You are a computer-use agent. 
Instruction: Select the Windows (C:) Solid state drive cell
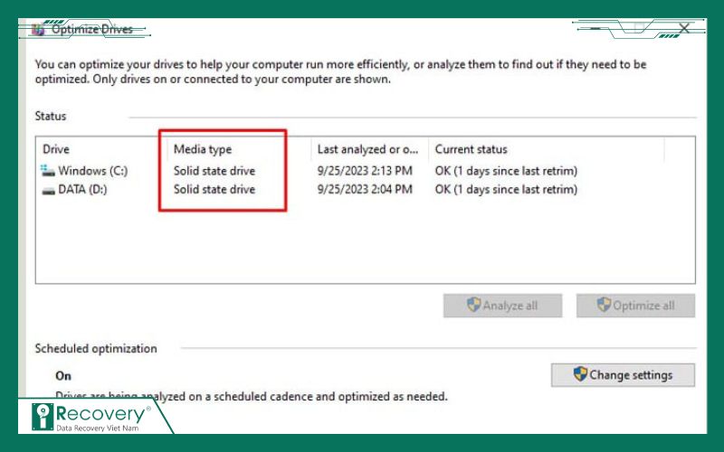[x=214, y=171]
